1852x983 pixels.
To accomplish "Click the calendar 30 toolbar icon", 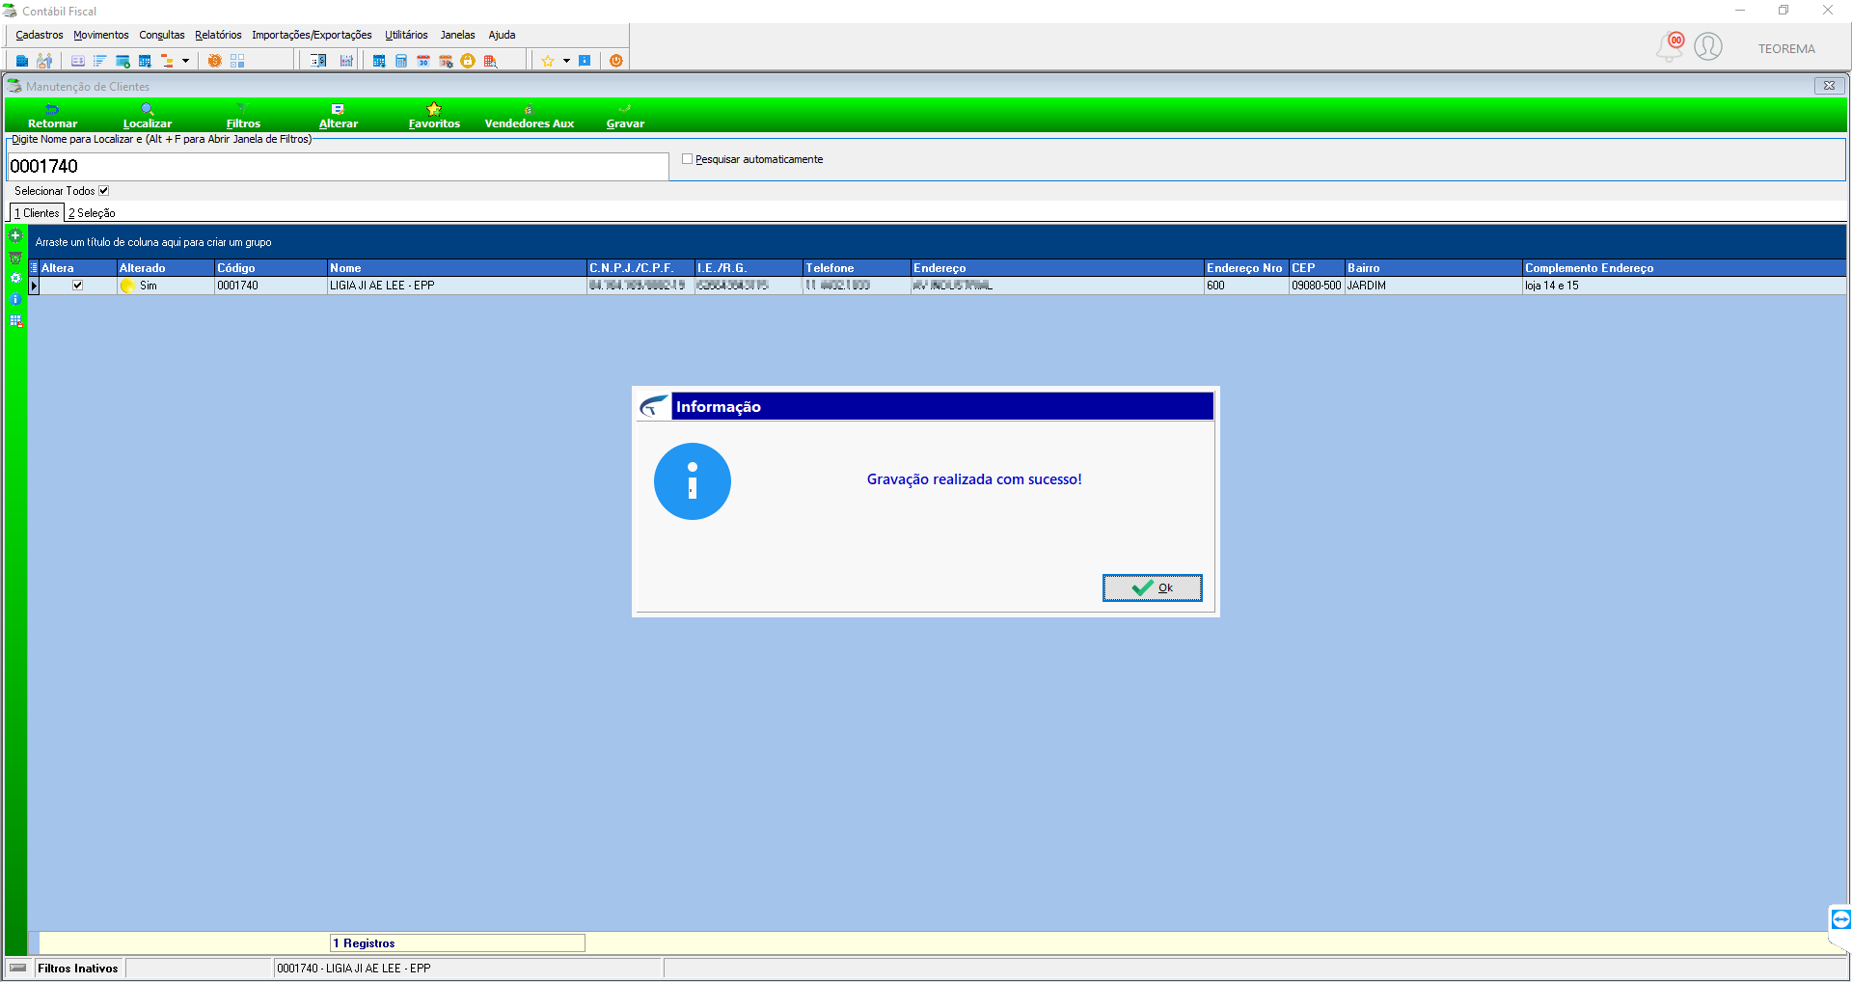I will coord(423,61).
